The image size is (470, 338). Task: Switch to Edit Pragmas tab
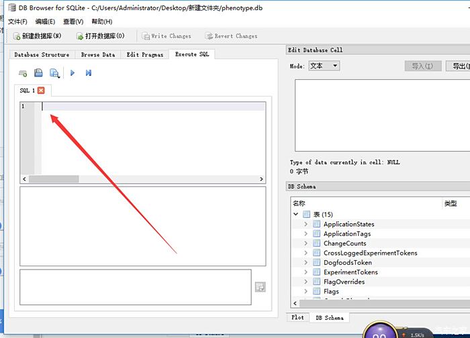[x=145, y=54]
